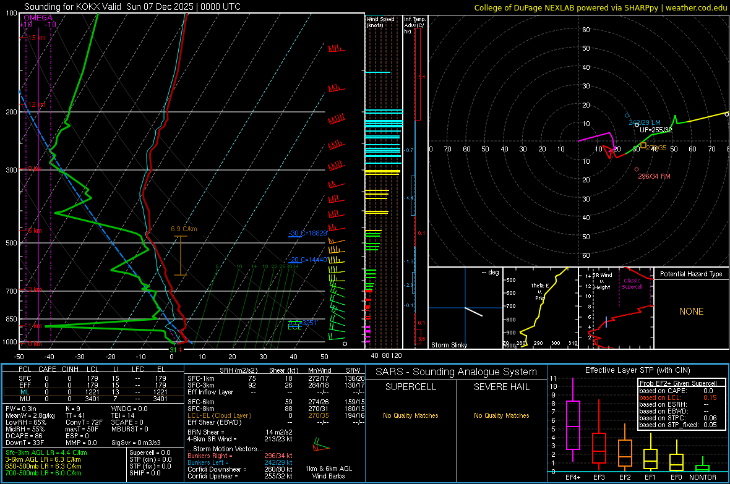Click the 'SHIP = 0.0' value

(145, 473)
